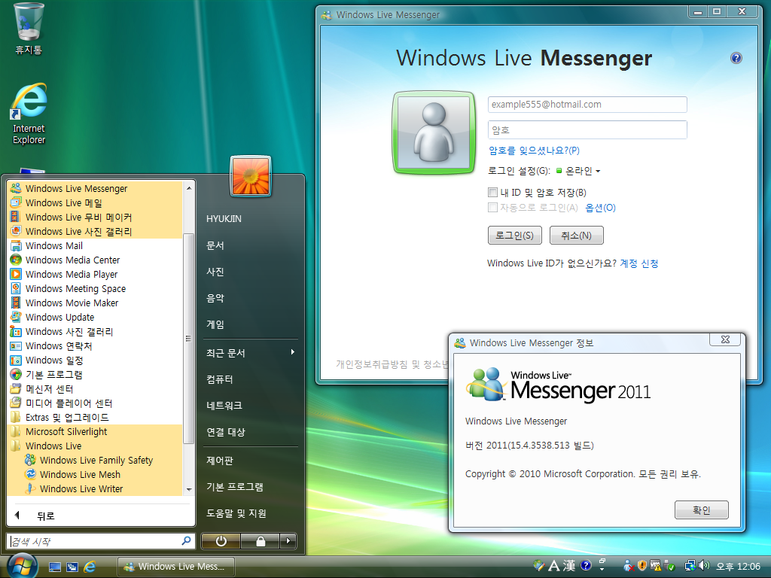Open Internet Explorer quick launch icon
Viewport: 771px width, 578px height.
pos(90,567)
